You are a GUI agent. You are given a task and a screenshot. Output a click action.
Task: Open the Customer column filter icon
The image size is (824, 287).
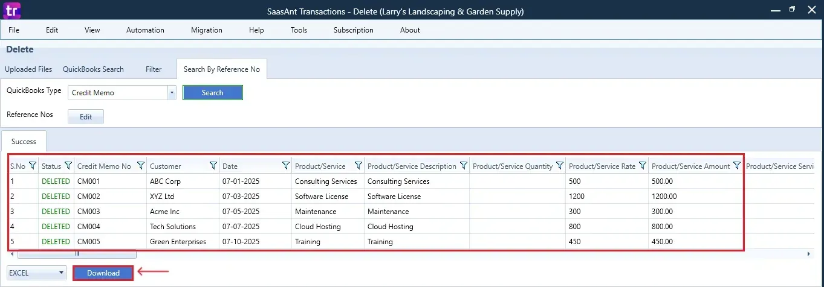coord(213,166)
